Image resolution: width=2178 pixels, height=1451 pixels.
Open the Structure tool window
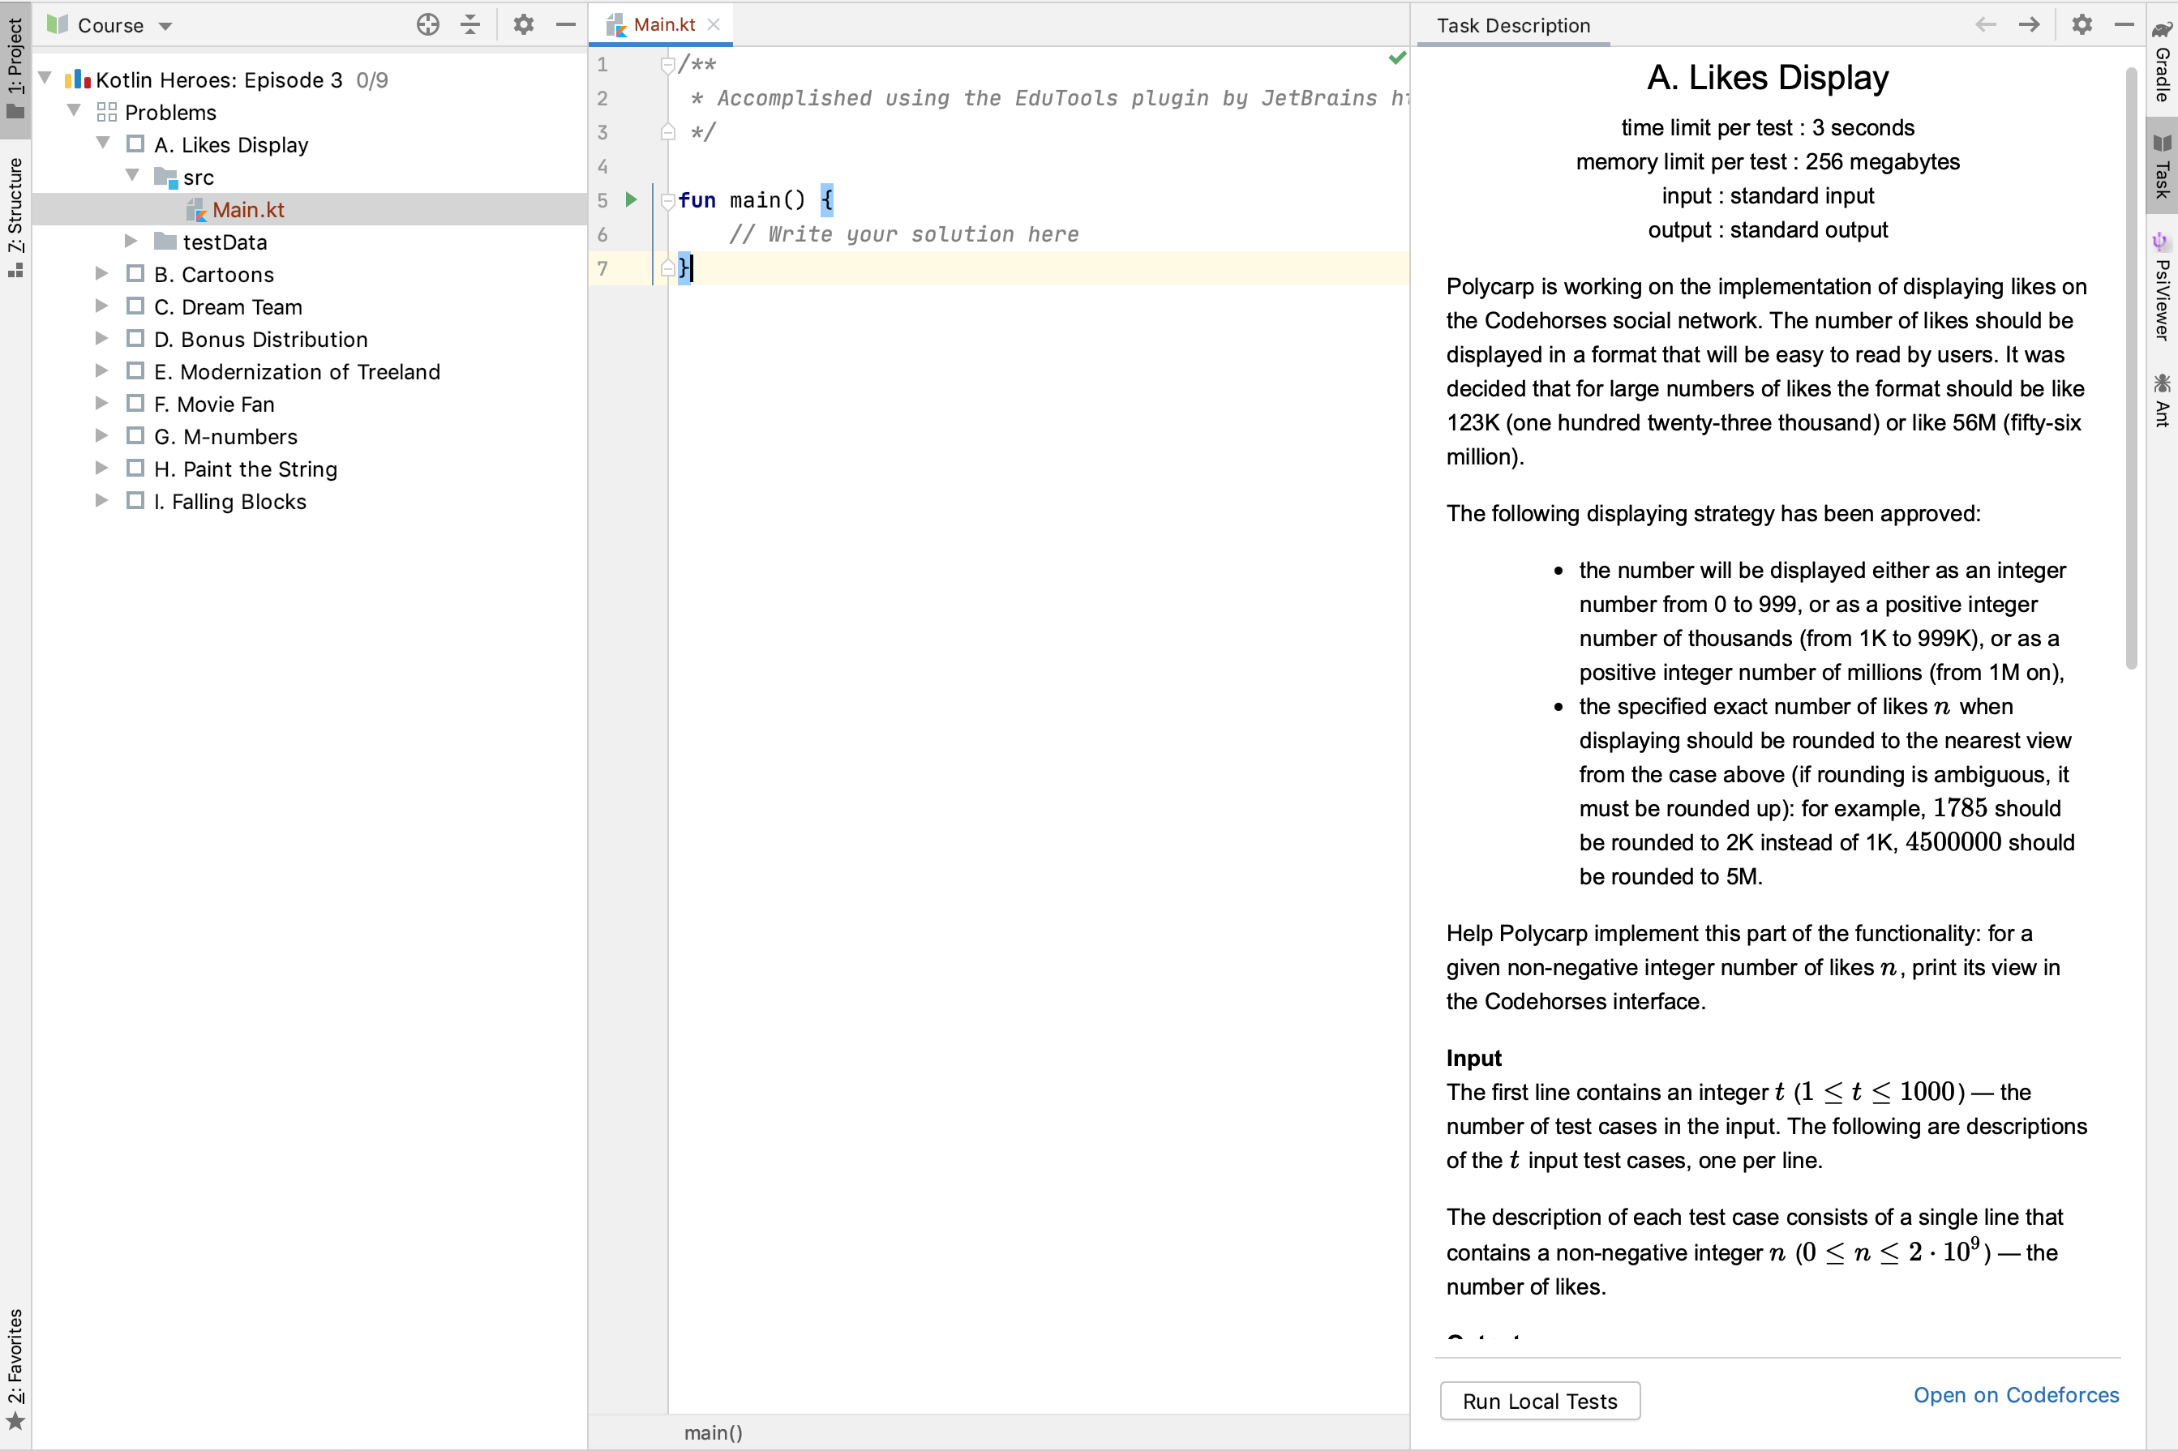(15, 218)
